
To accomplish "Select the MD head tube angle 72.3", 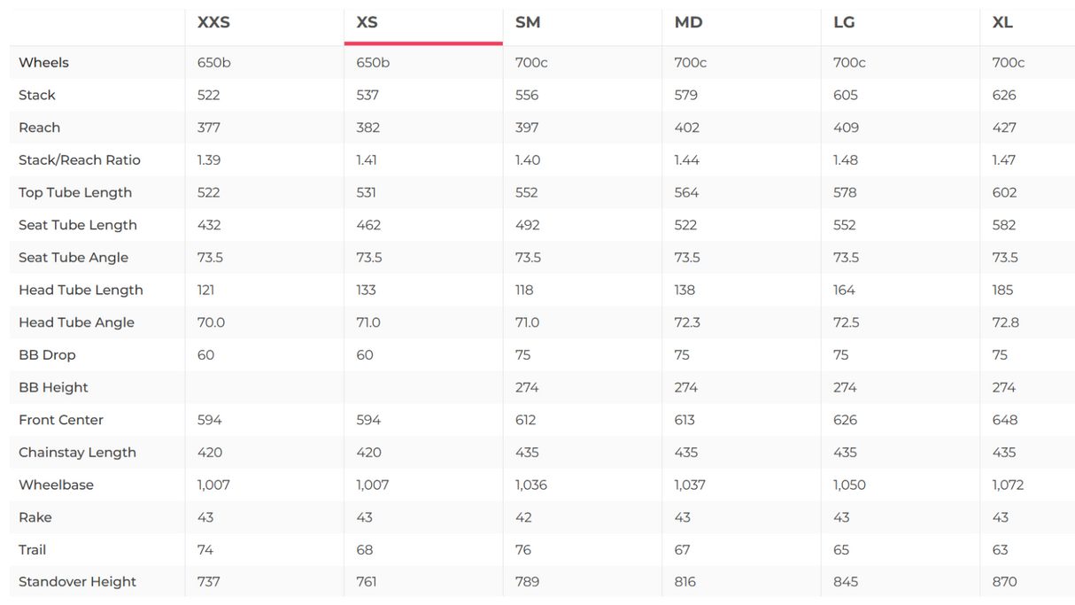I will 687,322.
